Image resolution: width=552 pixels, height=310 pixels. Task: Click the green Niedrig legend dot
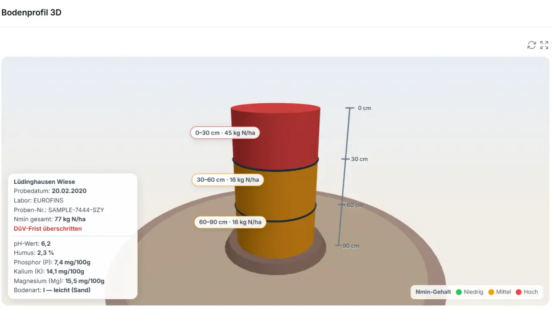coord(459,292)
